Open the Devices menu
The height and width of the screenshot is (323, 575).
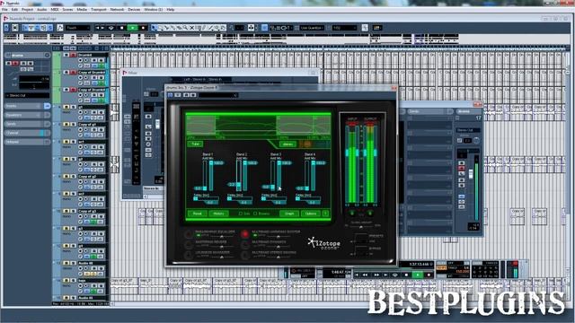pos(134,10)
